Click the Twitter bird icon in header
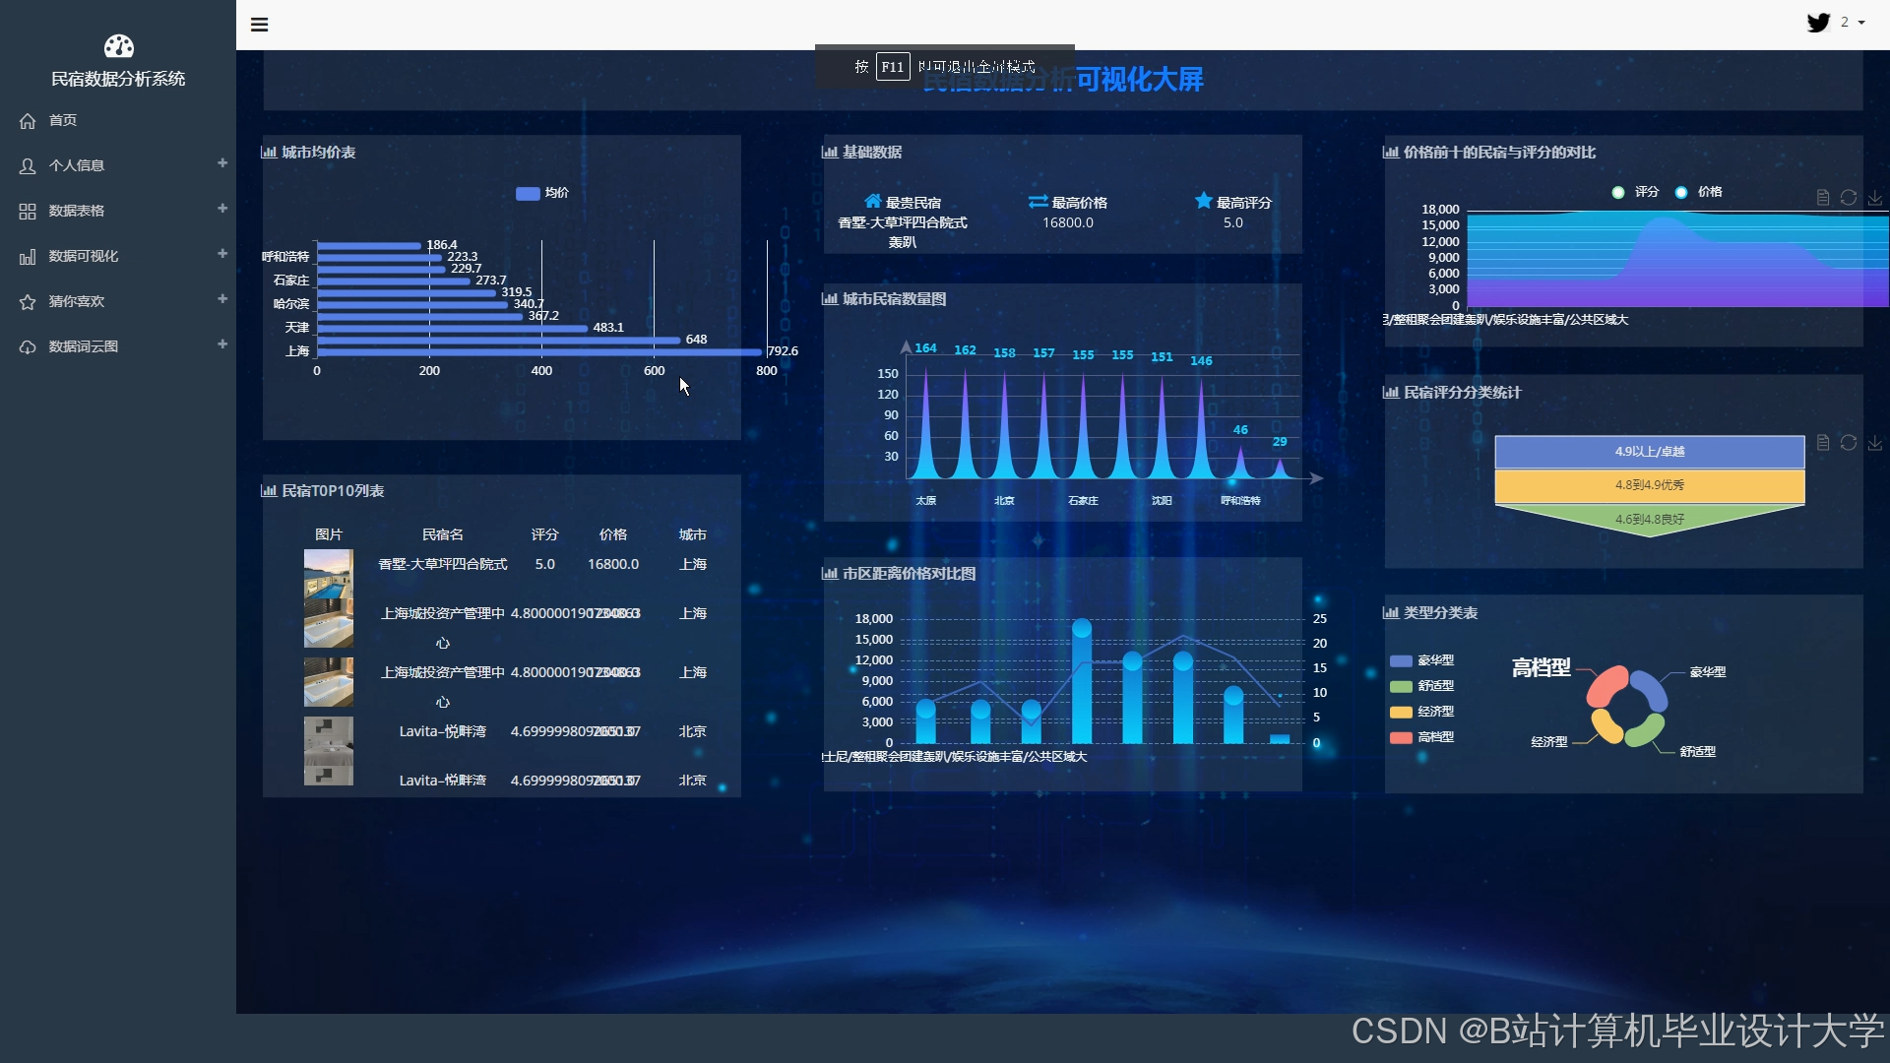Image resolution: width=1890 pixels, height=1063 pixels. (1818, 23)
